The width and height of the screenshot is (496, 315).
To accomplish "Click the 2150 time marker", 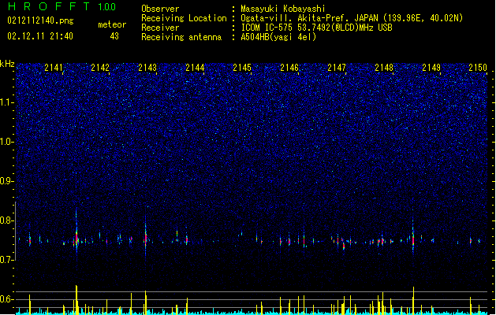I will click(478, 68).
